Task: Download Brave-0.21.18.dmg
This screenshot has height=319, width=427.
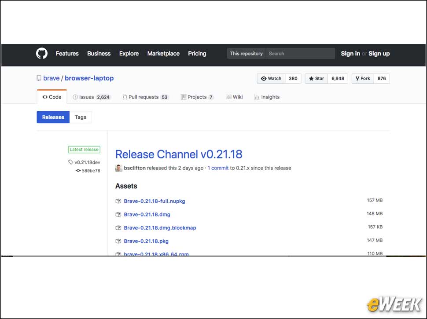Action: [147, 214]
